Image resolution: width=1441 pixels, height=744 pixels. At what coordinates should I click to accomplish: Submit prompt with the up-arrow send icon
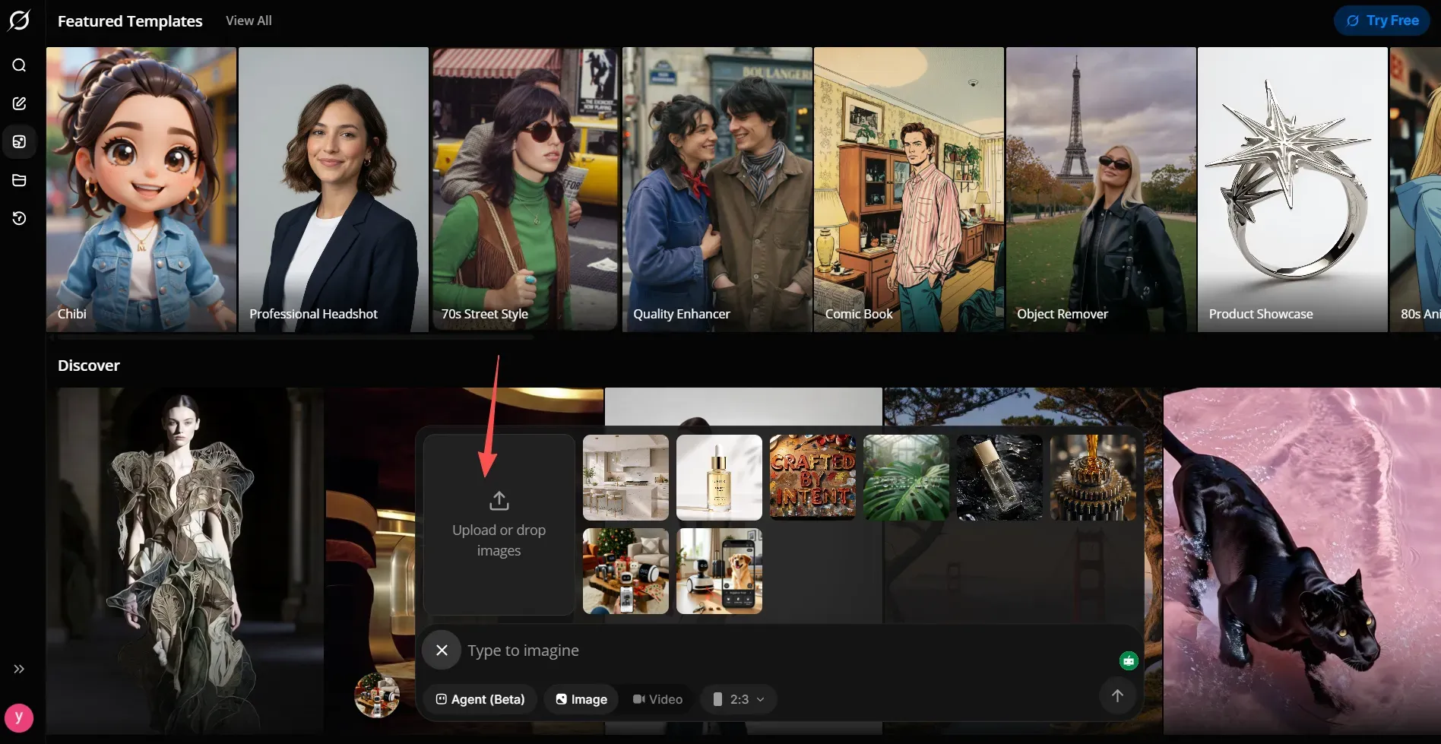click(x=1117, y=695)
